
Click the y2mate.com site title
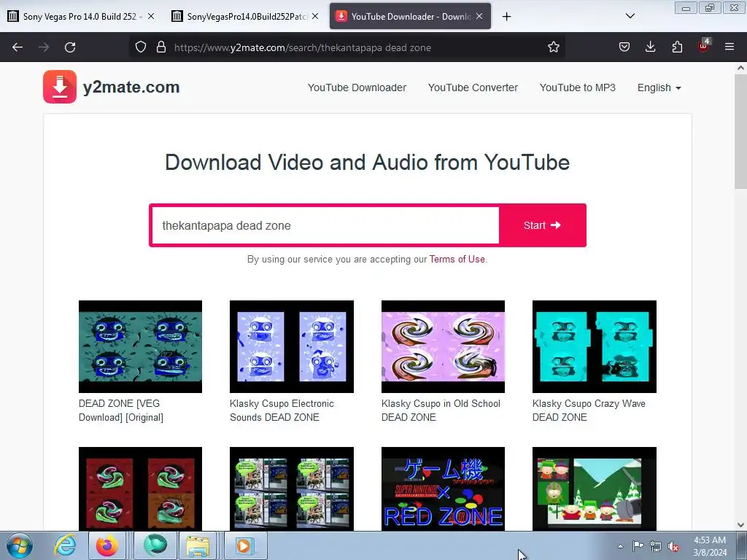click(x=131, y=87)
